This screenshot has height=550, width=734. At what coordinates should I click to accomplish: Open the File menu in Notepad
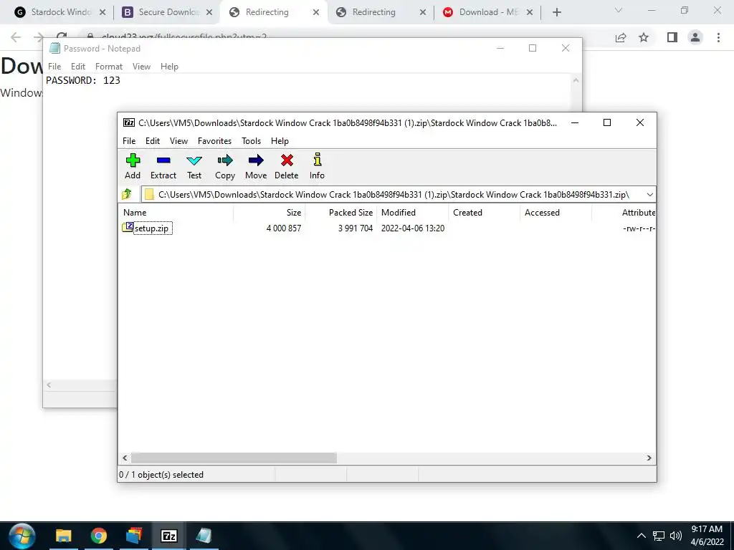coord(54,67)
